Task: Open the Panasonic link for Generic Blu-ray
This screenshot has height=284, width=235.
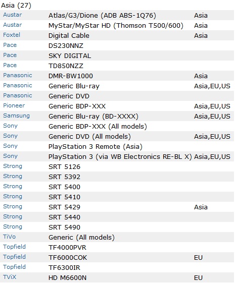Action: pos(17,85)
